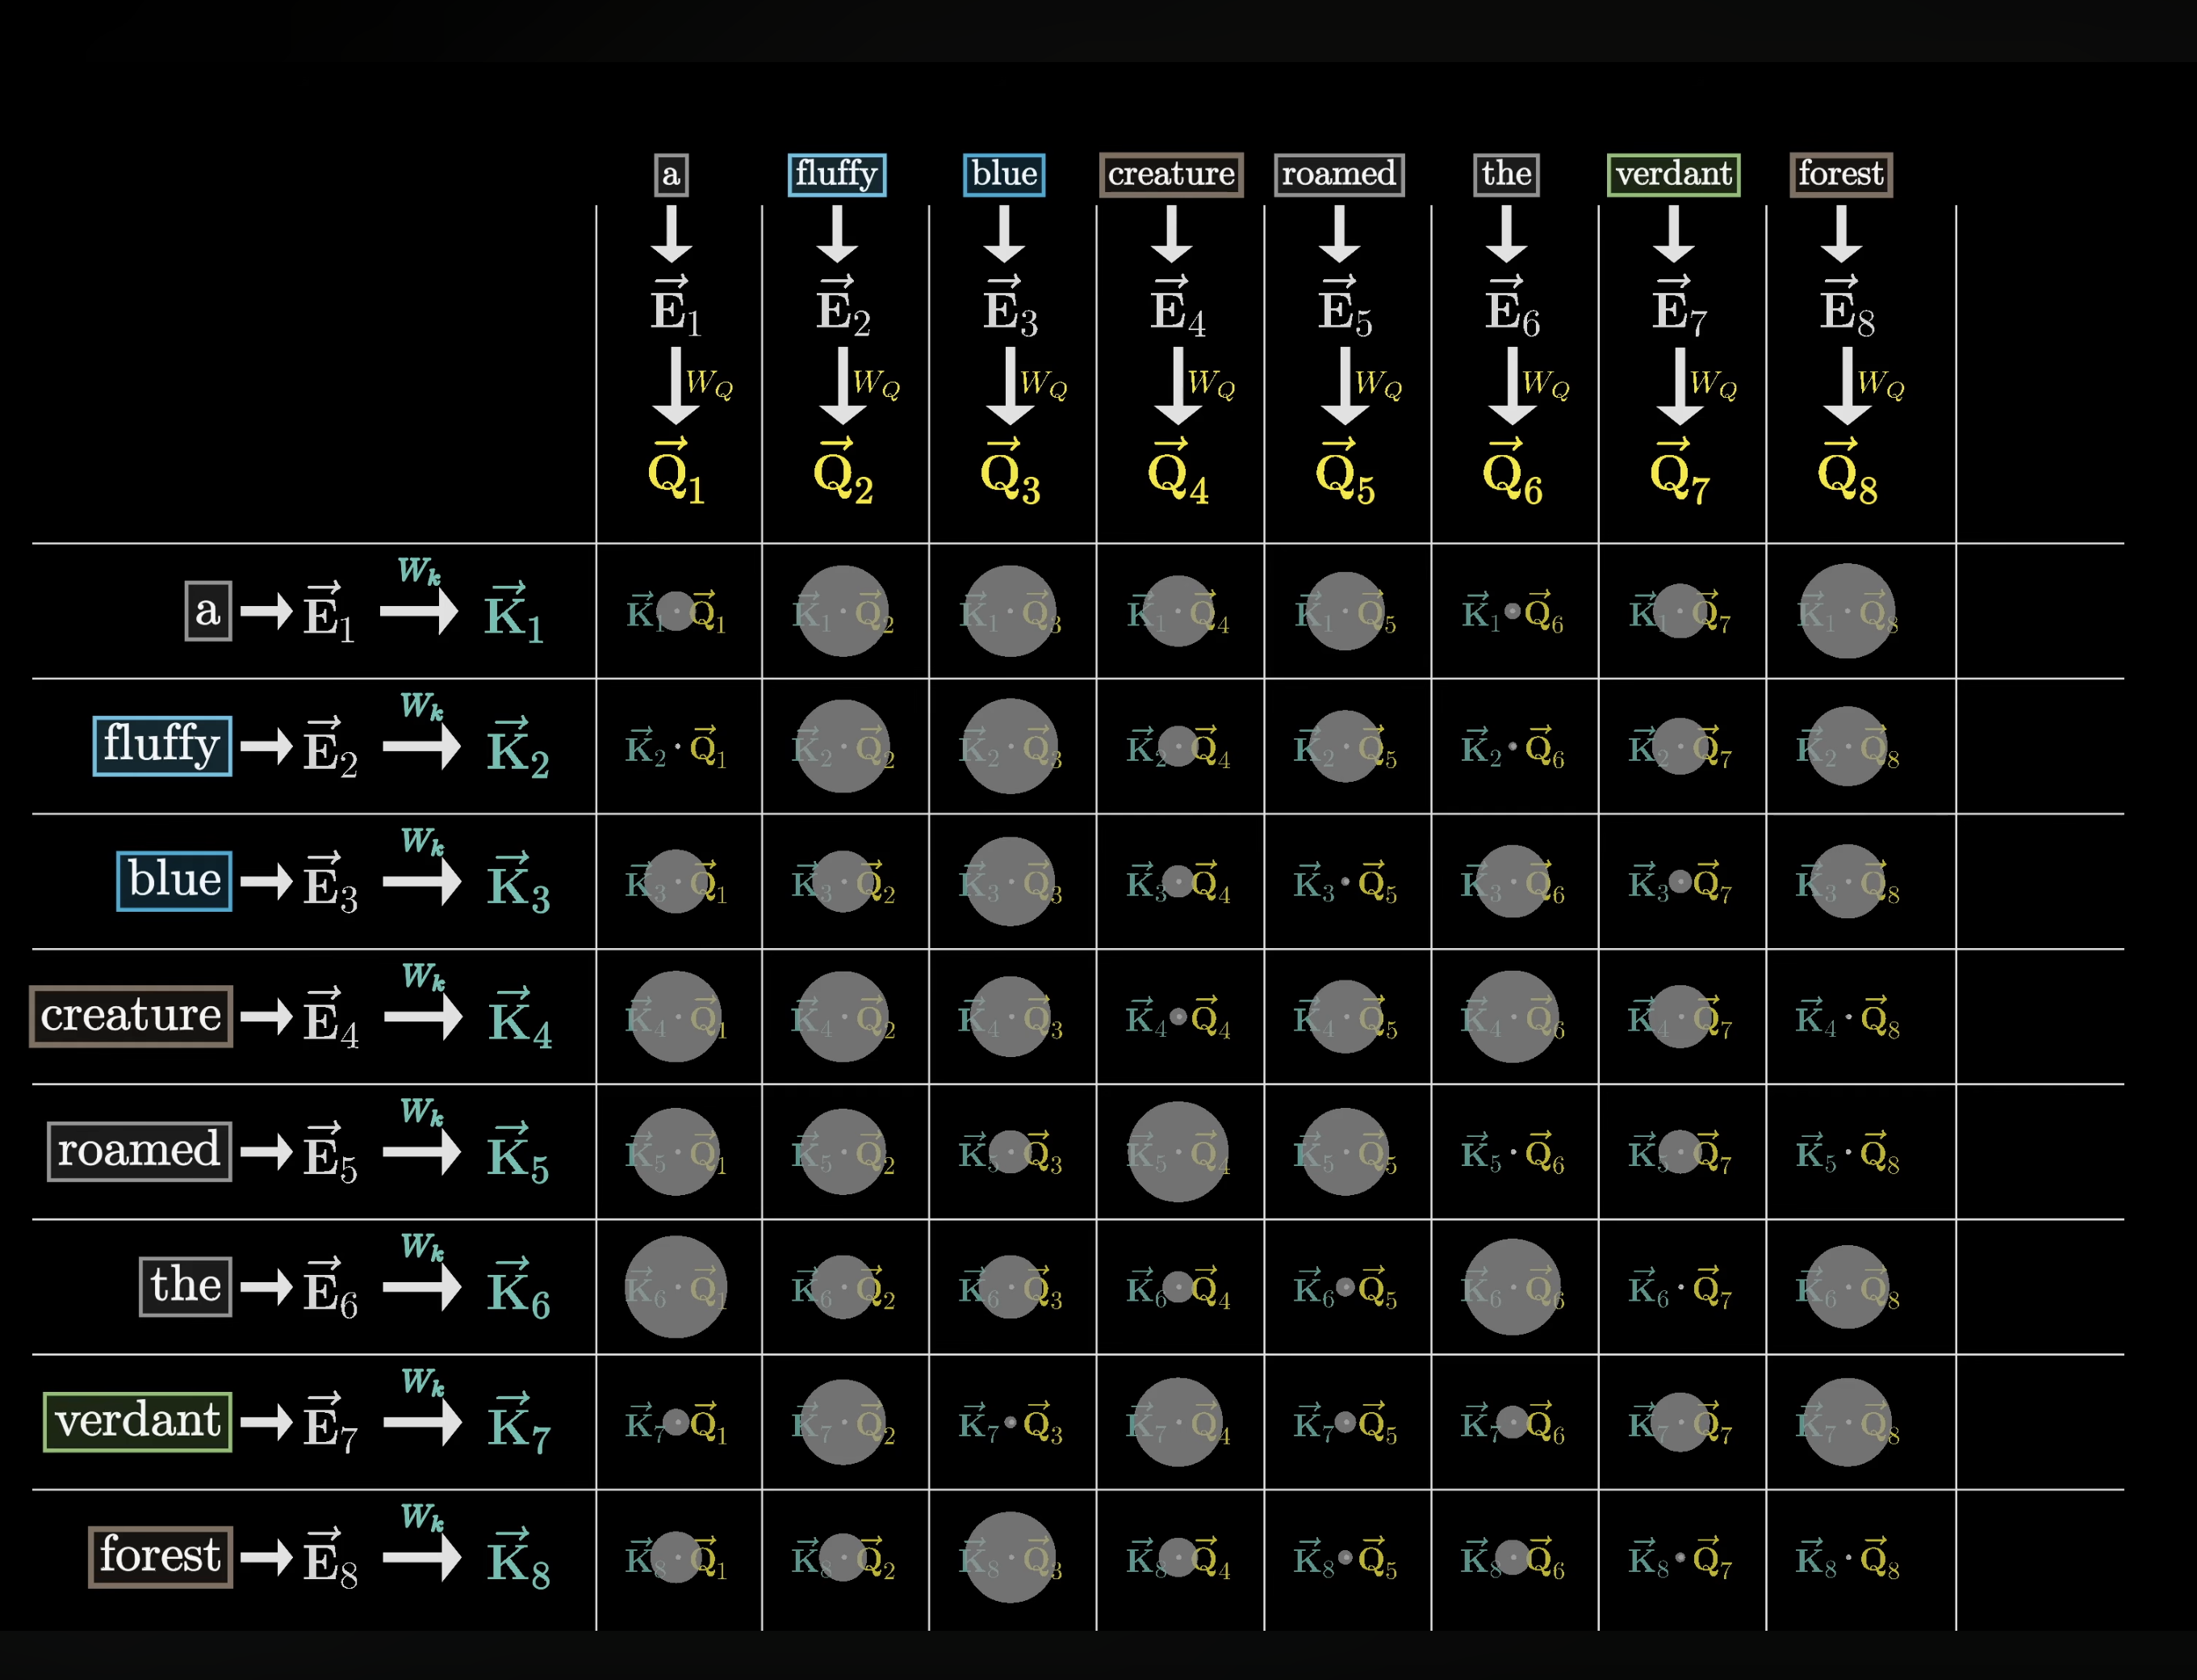
Task: Click the K7·Q4 dot product cell
Action: (x=1178, y=1422)
